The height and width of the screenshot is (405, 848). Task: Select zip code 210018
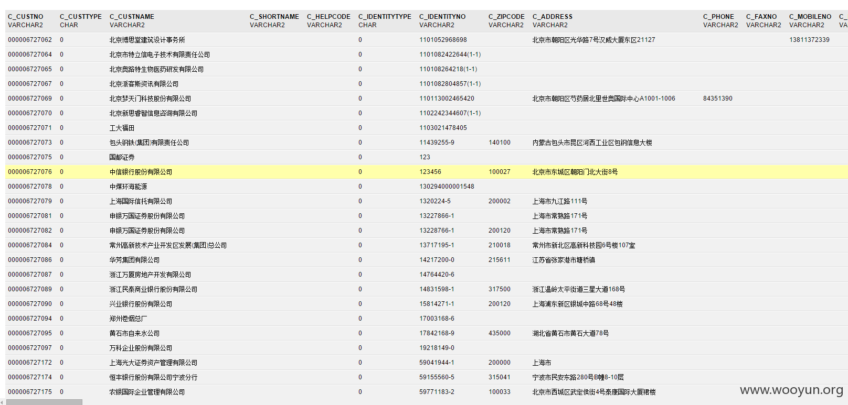pyautogui.click(x=499, y=245)
